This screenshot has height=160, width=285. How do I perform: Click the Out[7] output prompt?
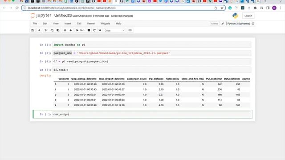tap(45, 76)
